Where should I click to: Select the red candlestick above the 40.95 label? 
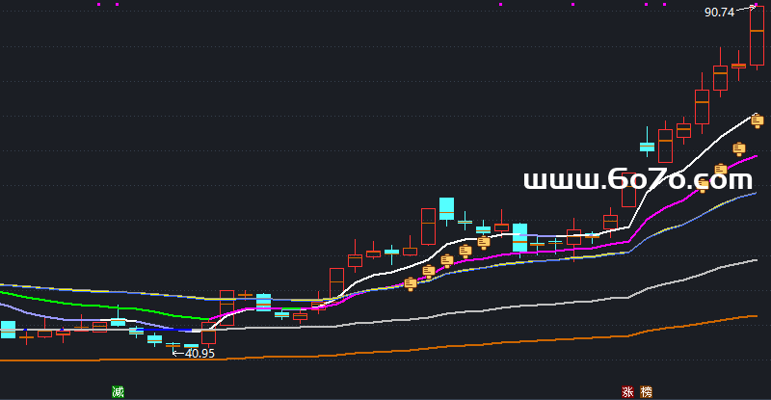coord(208,333)
